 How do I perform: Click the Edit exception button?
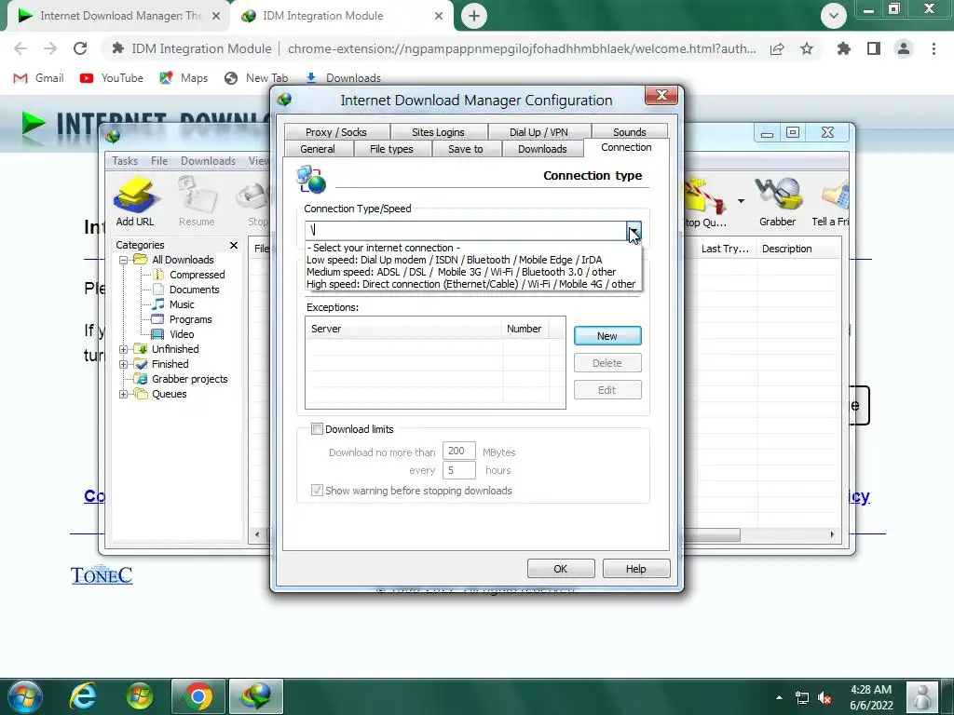tap(607, 390)
